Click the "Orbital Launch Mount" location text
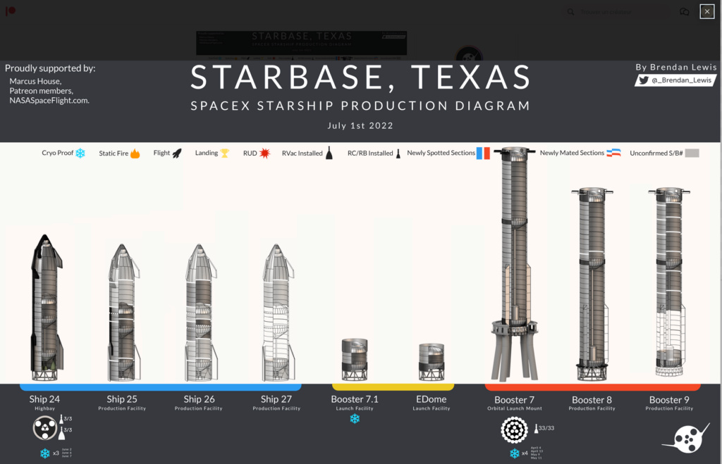The image size is (722, 464). coord(515,408)
